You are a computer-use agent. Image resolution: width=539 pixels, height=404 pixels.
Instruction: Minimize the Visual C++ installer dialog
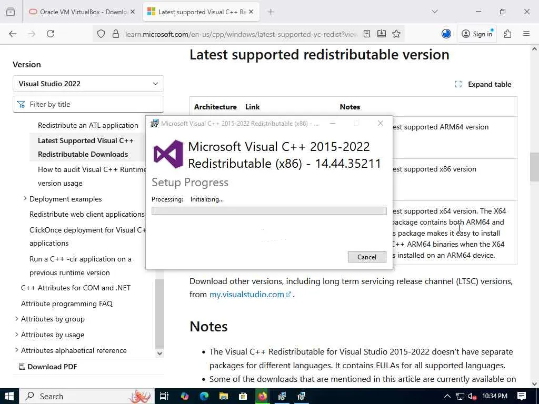point(333,123)
